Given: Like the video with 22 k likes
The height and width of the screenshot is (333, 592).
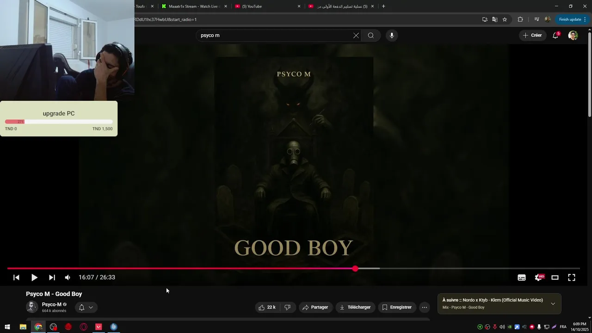Looking at the screenshot, I should (267, 307).
